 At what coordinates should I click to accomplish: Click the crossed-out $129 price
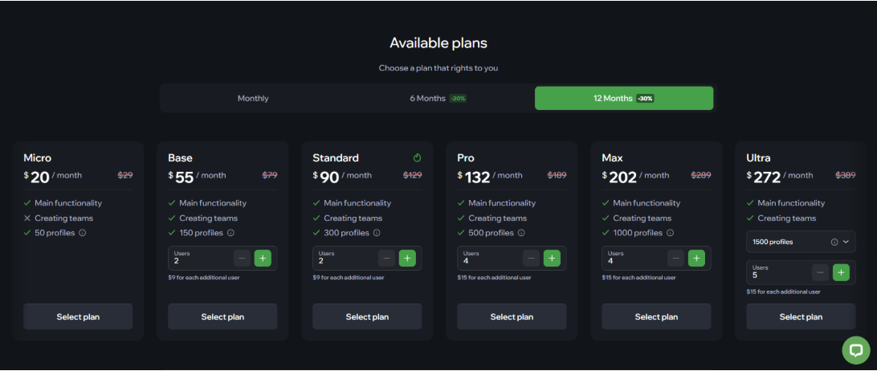point(412,175)
